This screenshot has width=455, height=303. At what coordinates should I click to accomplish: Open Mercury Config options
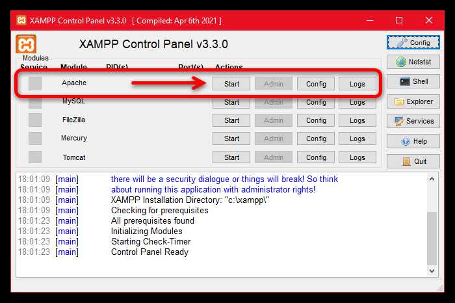point(316,138)
